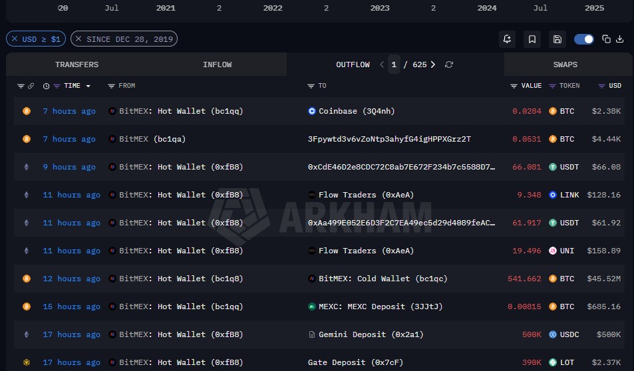Click the link icon in table header
The height and width of the screenshot is (371, 634).
click(x=31, y=86)
